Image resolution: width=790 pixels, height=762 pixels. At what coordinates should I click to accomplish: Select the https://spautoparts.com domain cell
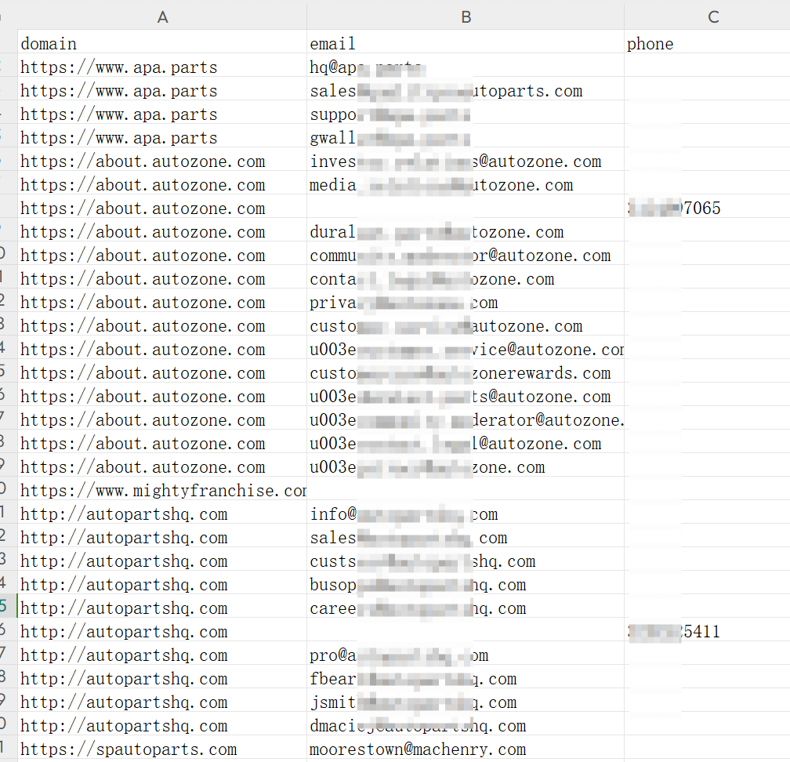coord(162,749)
